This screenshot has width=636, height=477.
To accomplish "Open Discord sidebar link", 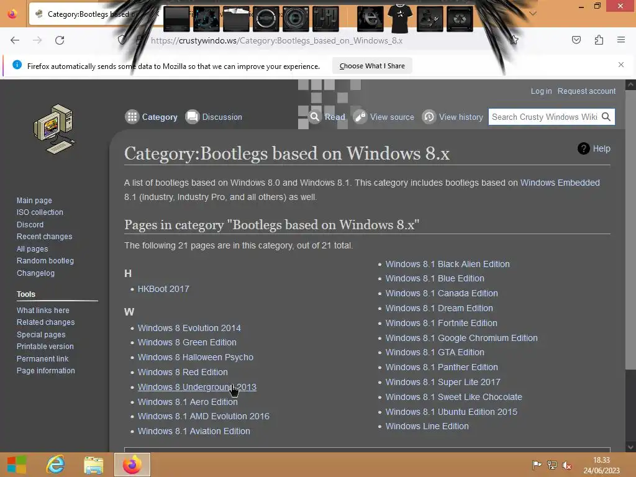I will (x=30, y=224).
